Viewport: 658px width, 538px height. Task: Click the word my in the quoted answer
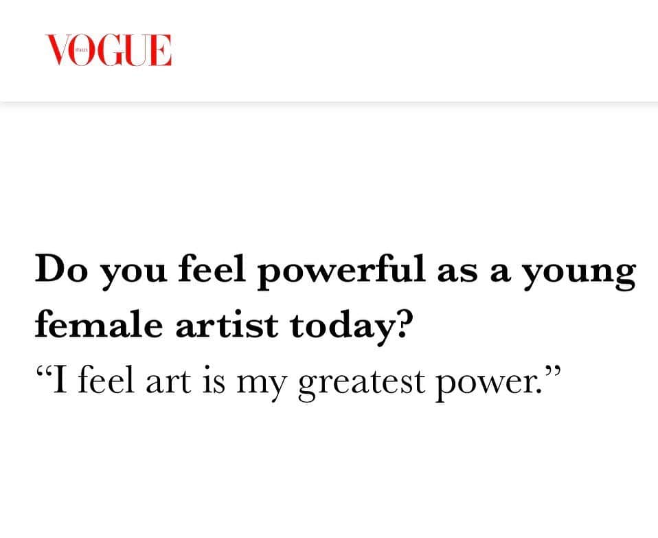[262, 385]
